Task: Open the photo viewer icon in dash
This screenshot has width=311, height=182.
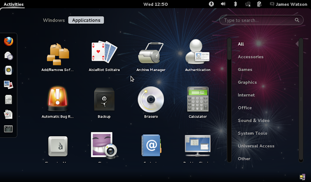Action: click(x=9, y=85)
